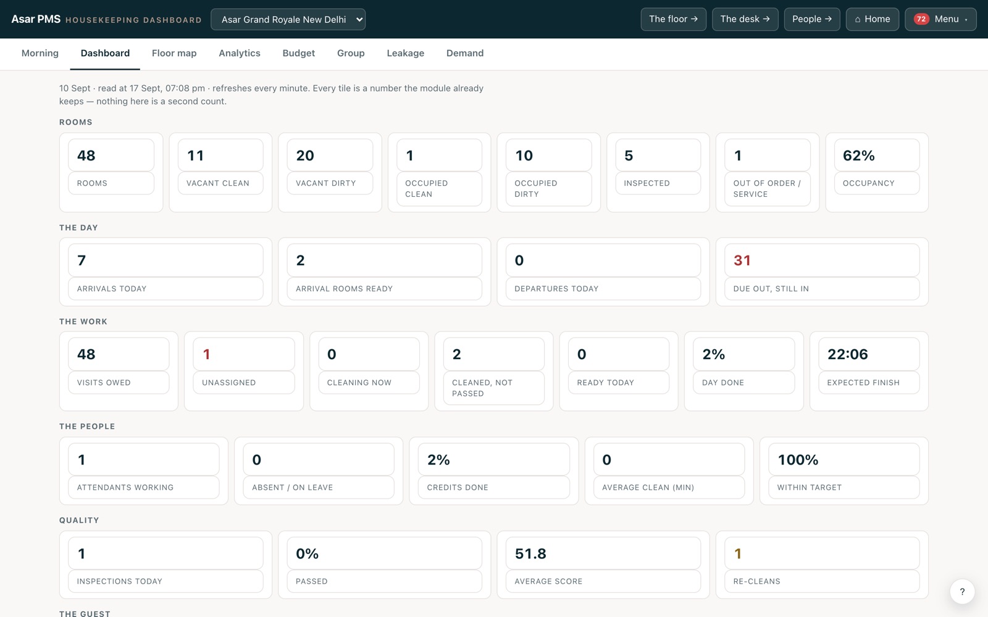Go to The desk
This screenshot has height=617, width=988.
click(x=745, y=19)
